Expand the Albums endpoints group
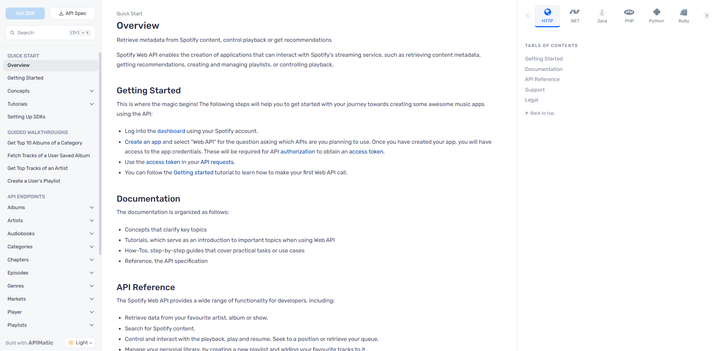This screenshot has width=716, height=351. [x=51, y=208]
